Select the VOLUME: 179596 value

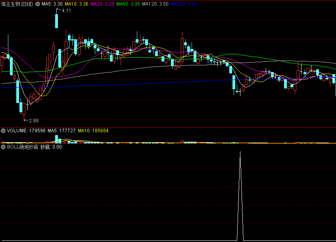(x=26, y=131)
